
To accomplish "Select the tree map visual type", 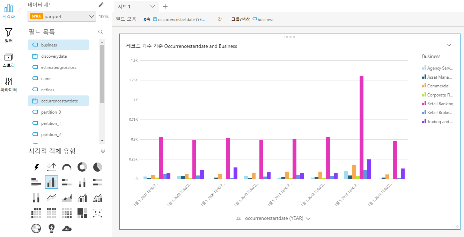I will coord(82,213).
